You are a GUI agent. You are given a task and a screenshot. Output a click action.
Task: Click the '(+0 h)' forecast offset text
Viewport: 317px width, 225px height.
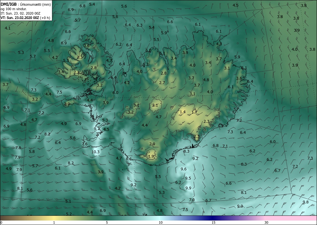point(45,18)
